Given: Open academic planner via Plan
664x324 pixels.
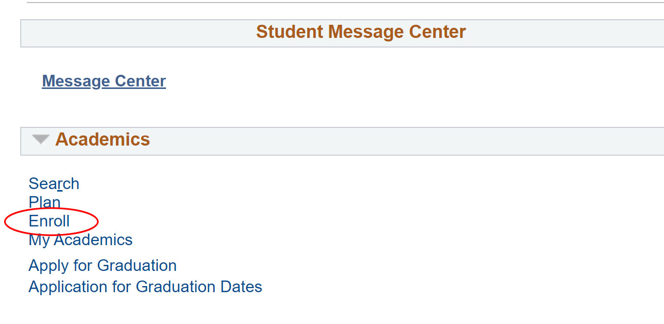Looking at the screenshot, I should tap(45, 202).
